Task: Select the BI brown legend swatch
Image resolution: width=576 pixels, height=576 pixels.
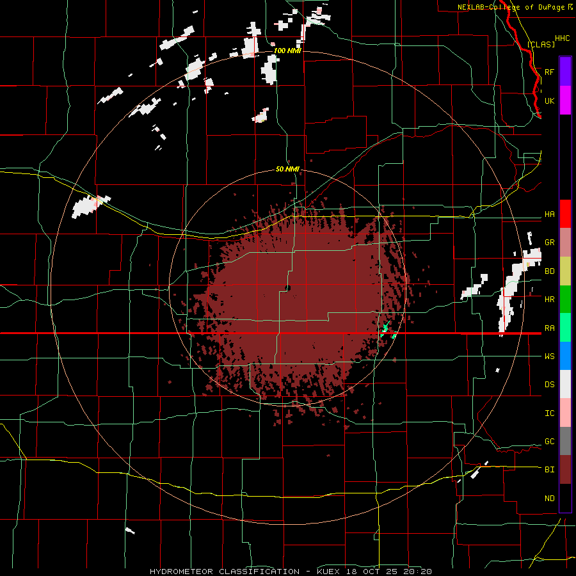Action: (565, 470)
